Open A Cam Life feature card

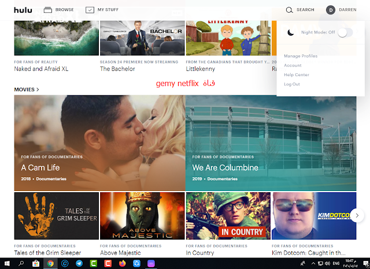coord(99,143)
